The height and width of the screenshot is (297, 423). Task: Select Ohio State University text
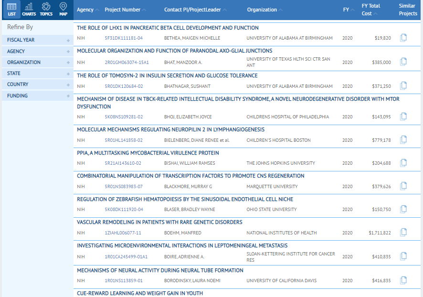tap(272, 210)
